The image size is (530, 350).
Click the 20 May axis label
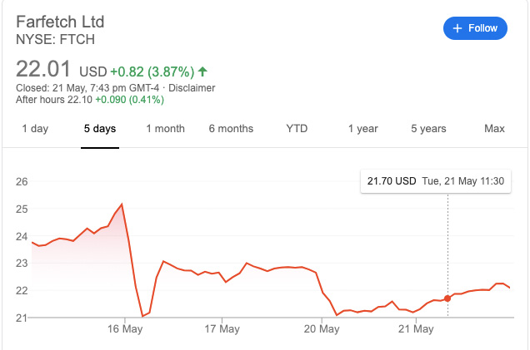tap(322, 329)
